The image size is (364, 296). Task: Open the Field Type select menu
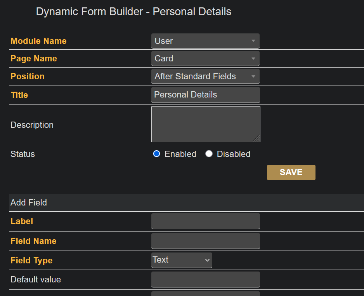(182, 260)
